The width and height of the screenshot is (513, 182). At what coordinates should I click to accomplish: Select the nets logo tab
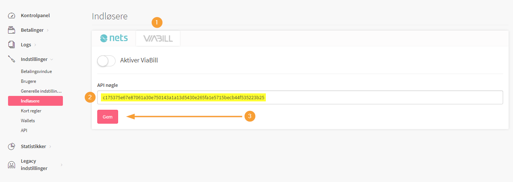(x=114, y=38)
